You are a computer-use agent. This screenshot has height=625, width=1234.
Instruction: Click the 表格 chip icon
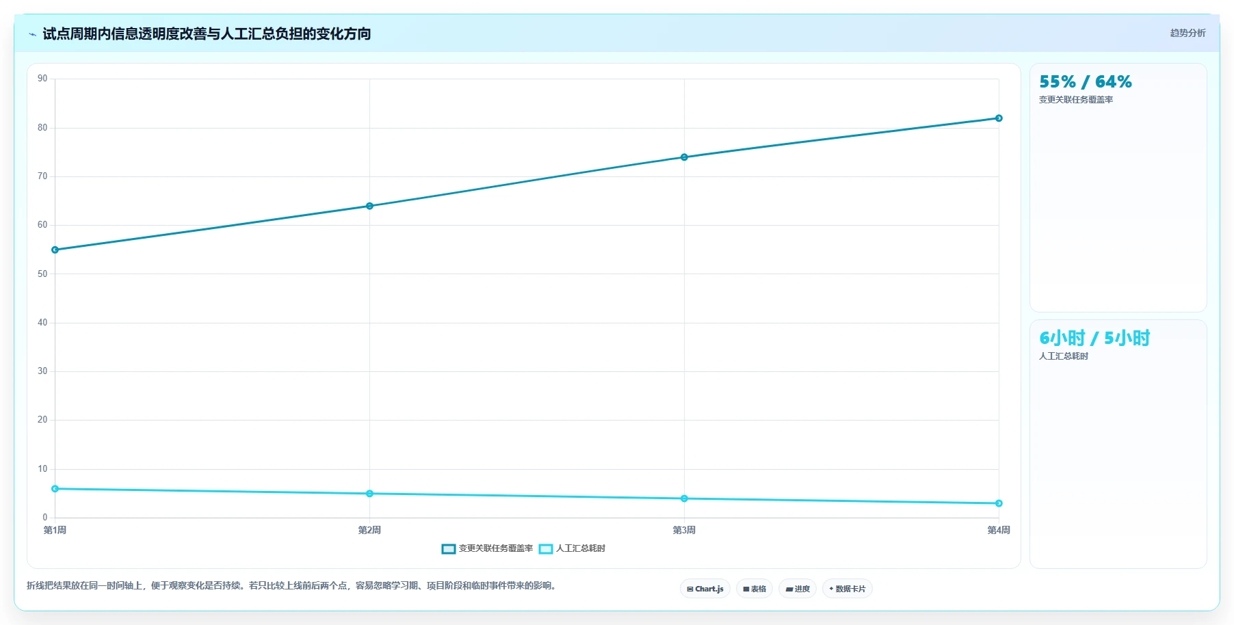(746, 589)
